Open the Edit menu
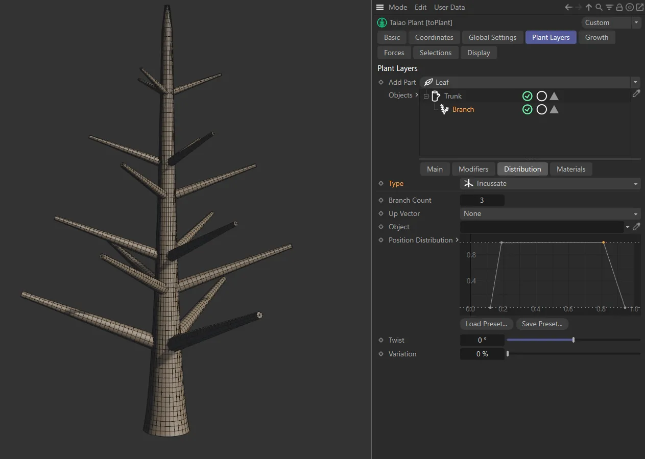The image size is (645, 459). tap(420, 7)
